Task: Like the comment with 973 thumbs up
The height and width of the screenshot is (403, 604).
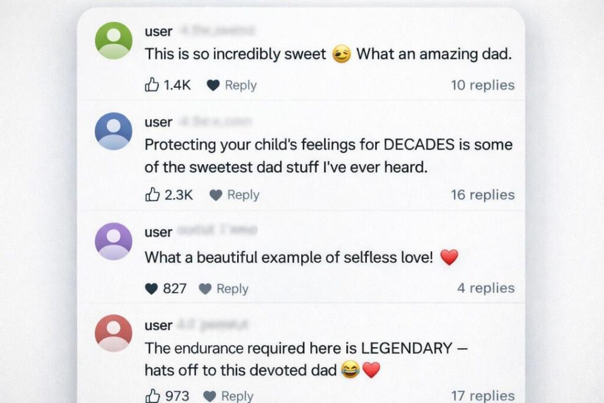Action: point(152,396)
